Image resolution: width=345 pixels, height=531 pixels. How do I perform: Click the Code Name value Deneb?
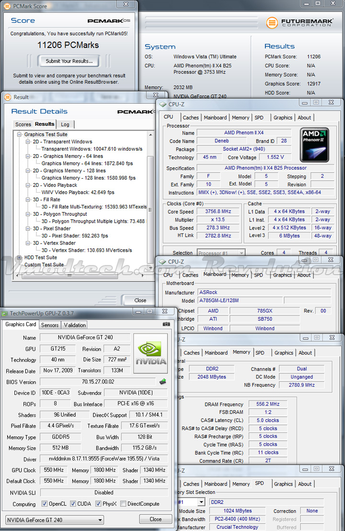tap(222, 141)
